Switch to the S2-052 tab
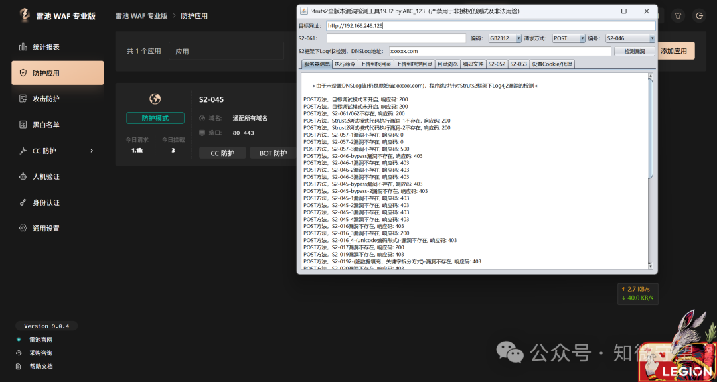The width and height of the screenshot is (717, 382). (497, 64)
